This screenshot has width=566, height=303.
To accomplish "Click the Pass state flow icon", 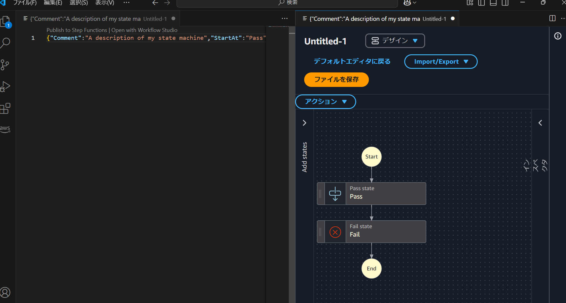I will tap(335, 193).
